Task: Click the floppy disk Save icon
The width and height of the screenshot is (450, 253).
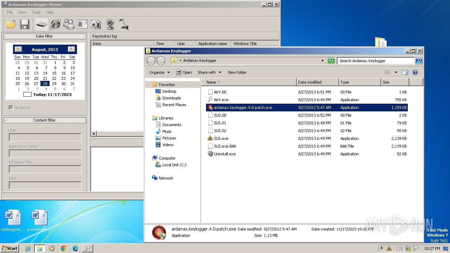Action: [x=25, y=24]
